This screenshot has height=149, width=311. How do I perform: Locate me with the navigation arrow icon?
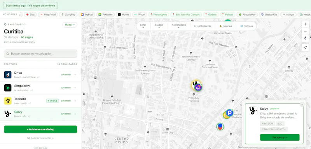tap(305, 47)
